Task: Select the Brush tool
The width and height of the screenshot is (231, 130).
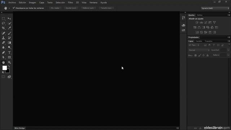Action: (x=9, y=33)
